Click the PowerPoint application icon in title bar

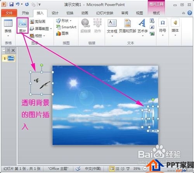pyautogui.click(x=4, y=4)
